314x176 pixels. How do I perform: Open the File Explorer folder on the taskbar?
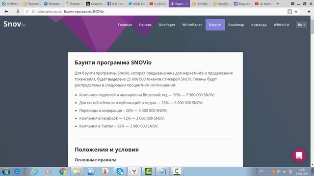(x=77, y=172)
